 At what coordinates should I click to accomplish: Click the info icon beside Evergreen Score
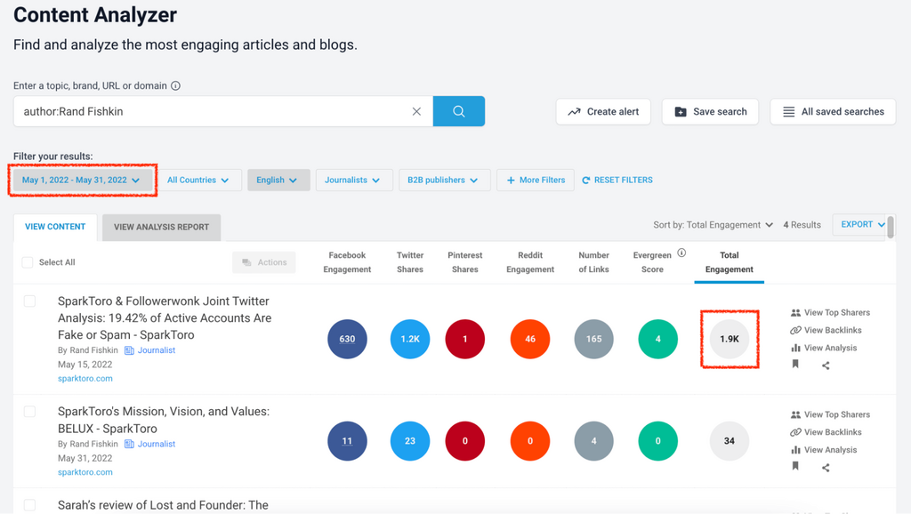681,253
